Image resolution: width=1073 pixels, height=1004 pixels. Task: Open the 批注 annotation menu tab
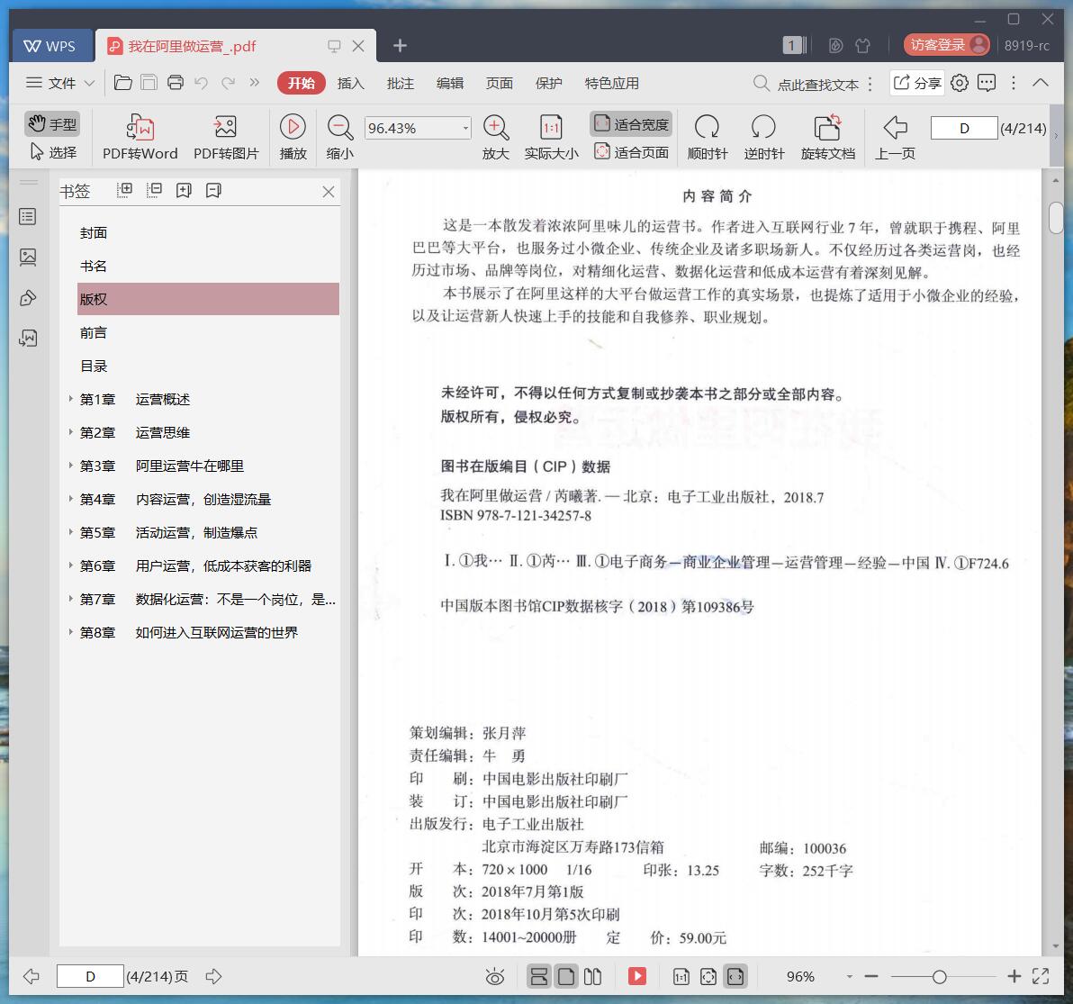pos(400,83)
